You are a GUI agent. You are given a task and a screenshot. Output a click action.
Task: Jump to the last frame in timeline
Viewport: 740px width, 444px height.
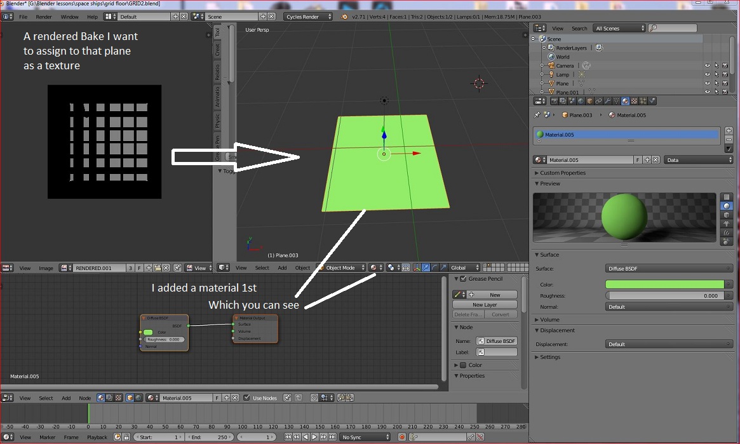[332, 437]
